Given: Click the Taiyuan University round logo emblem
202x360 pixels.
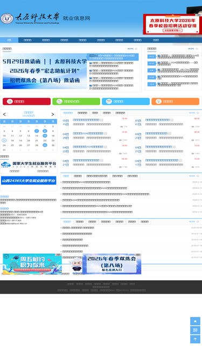Looking at the screenshot, I should pyautogui.click(x=7, y=18).
